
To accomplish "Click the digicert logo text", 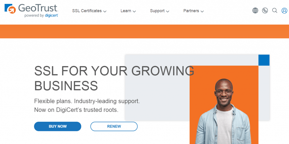I will (51, 15).
